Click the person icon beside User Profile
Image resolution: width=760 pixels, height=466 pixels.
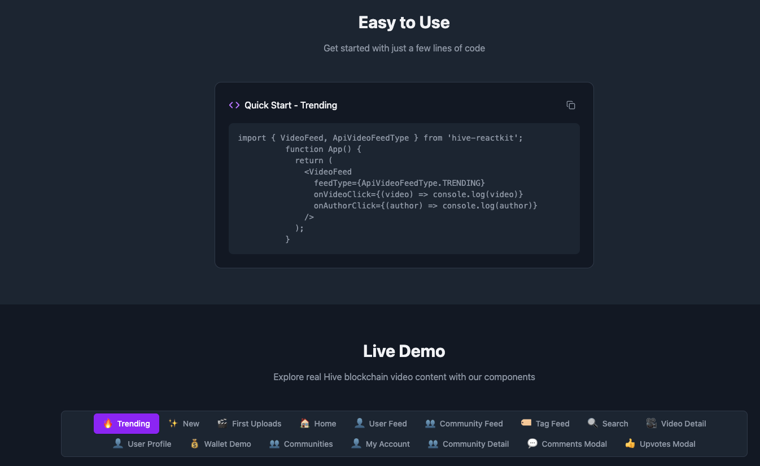click(118, 443)
